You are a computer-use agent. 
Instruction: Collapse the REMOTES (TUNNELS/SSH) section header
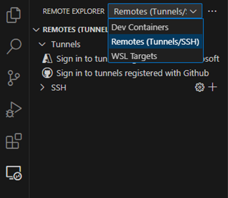click(70, 30)
